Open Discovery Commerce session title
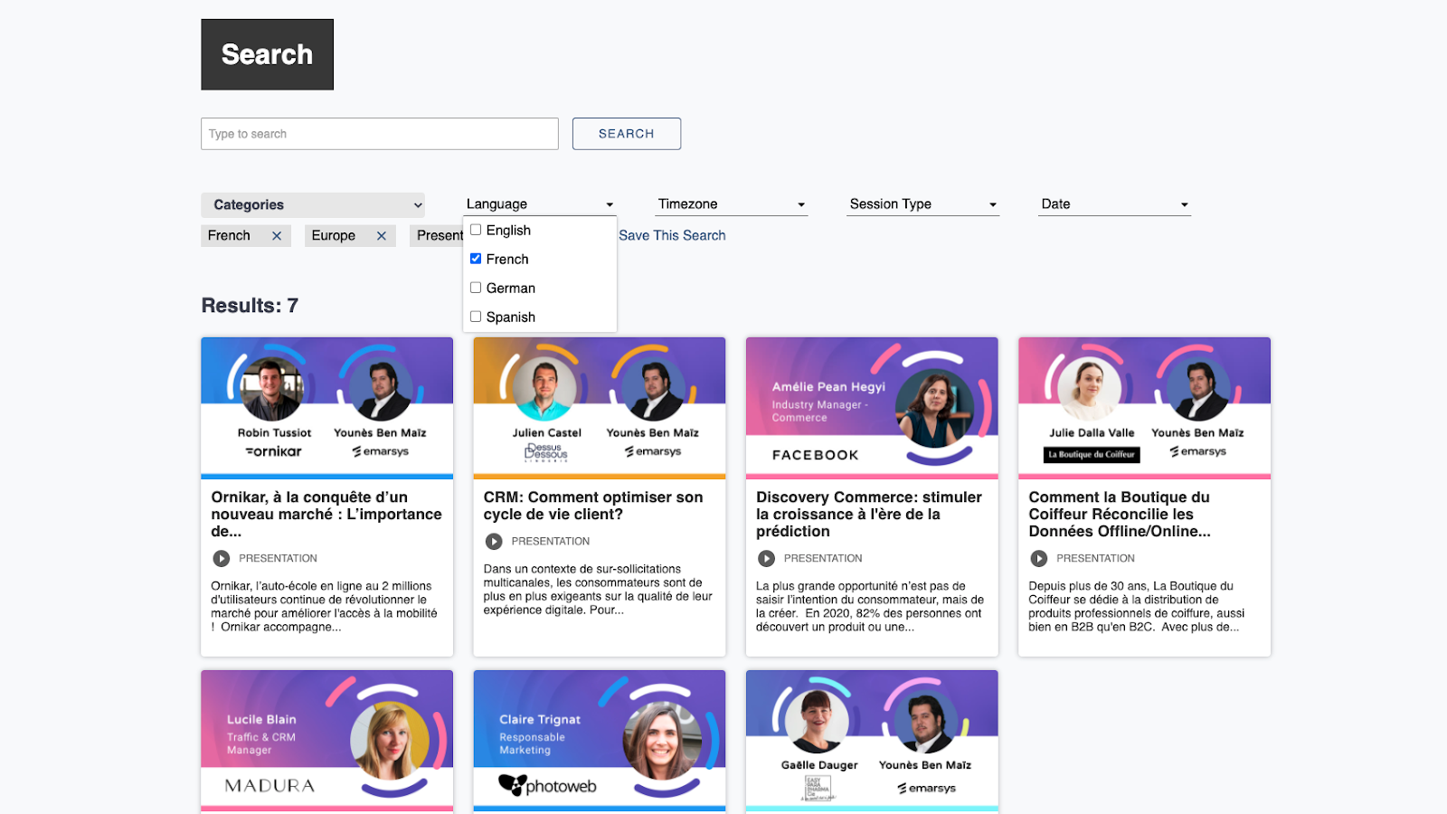The width and height of the screenshot is (1447, 814). pyautogui.click(x=869, y=514)
